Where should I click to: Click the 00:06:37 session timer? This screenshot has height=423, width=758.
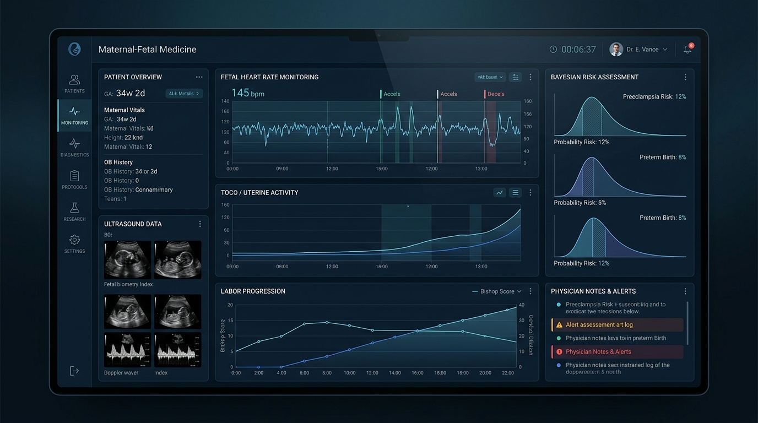[578, 50]
